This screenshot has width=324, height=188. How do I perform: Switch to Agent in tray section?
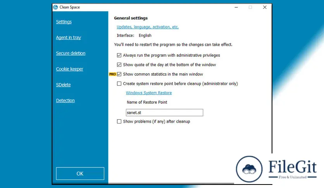[68, 37]
